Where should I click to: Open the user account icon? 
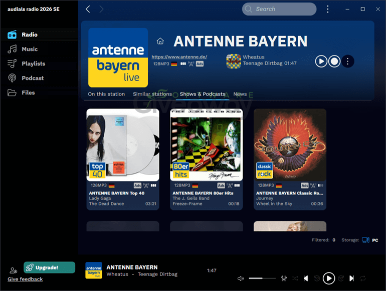(14, 270)
